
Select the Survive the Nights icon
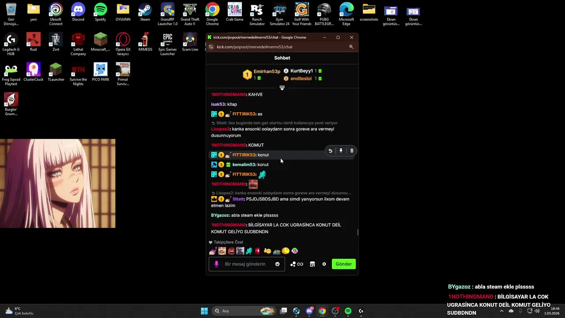tap(78, 74)
